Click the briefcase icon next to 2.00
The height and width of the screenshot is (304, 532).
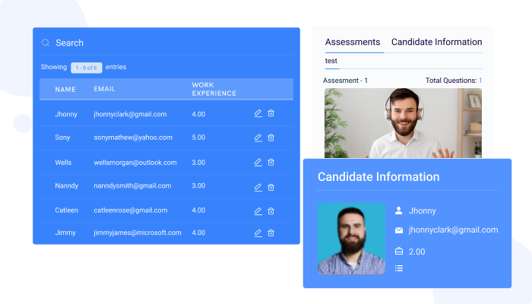(399, 251)
